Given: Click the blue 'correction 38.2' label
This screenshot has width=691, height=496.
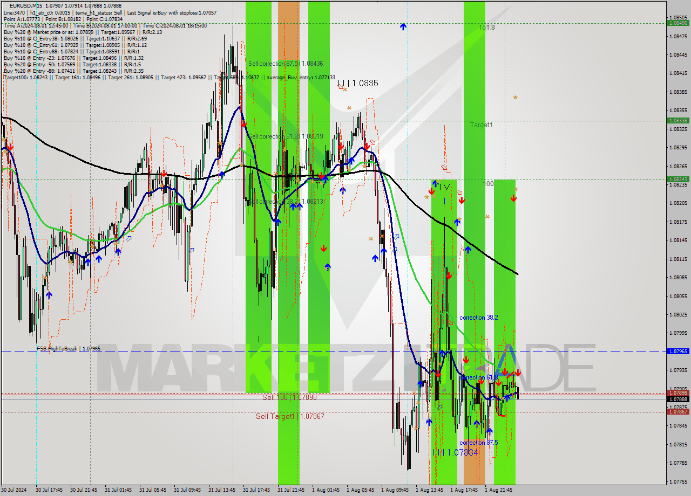Looking at the screenshot, I should click(479, 318).
